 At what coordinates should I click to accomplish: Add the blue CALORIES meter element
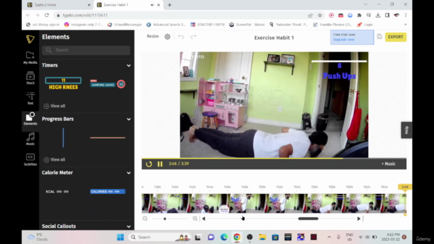pyautogui.click(x=108, y=191)
